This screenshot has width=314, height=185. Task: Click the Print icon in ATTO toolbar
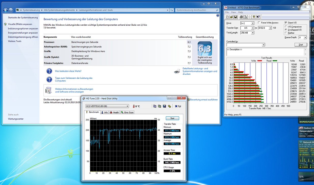241,17
